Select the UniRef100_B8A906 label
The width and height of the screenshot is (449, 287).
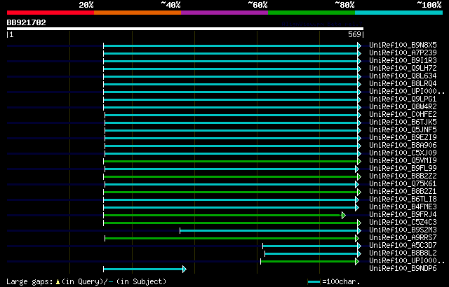[403, 146]
